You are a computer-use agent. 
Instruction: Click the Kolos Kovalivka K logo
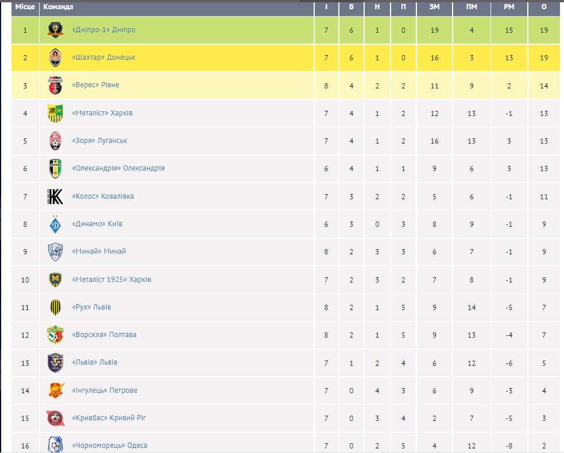coord(55,196)
